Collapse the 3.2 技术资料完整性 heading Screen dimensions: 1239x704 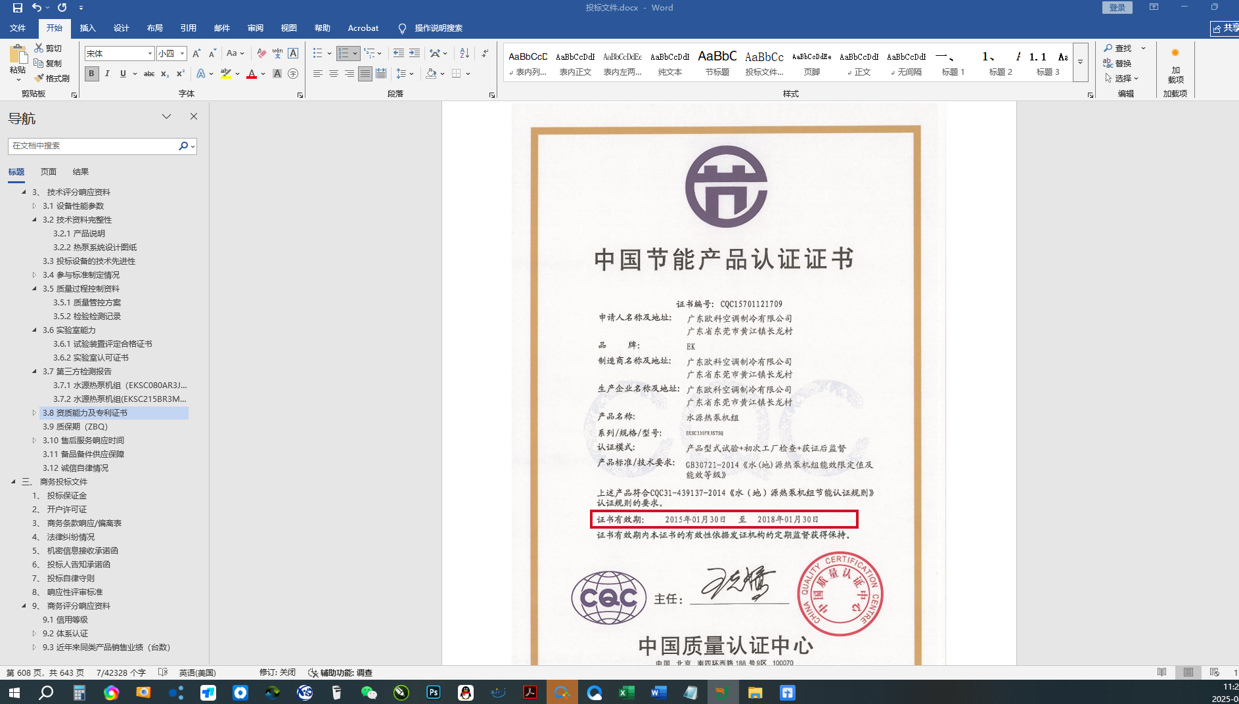pyautogui.click(x=34, y=219)
